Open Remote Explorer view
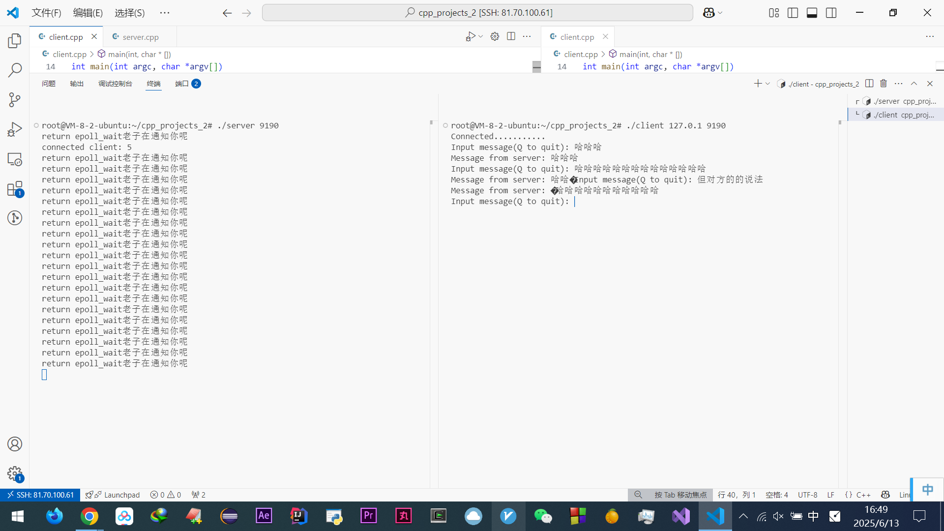This screenshot has width=944, height=531. [15, 159]
